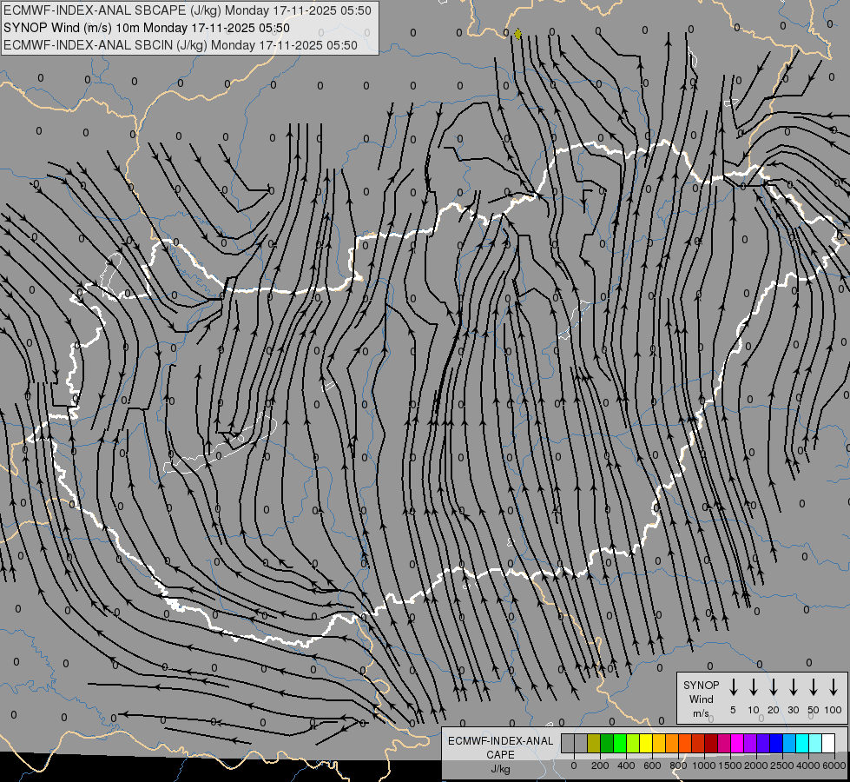
Task: Click the 200 tick on CAPE scale
Action: 600,765
